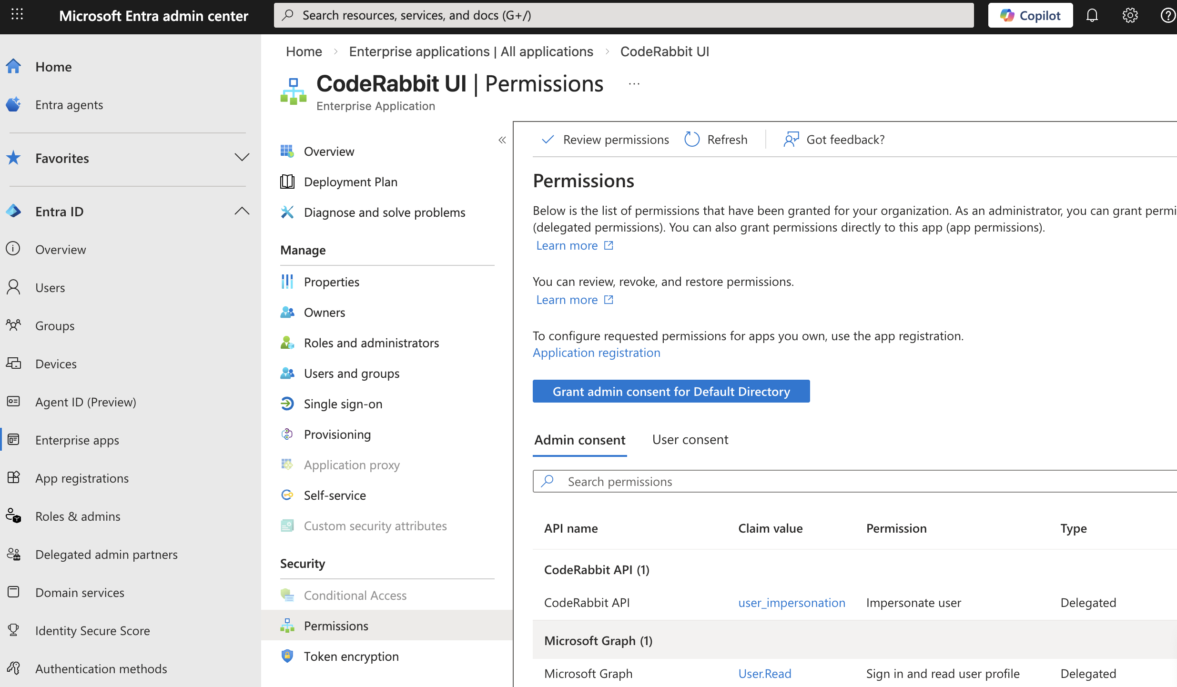Click the Claim value column header
Screen dimensions: 1177x687
[770, 528]
